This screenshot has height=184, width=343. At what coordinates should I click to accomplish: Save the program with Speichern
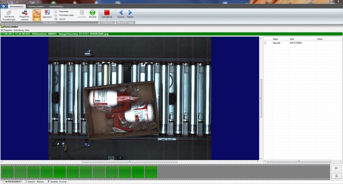point(47,15)
